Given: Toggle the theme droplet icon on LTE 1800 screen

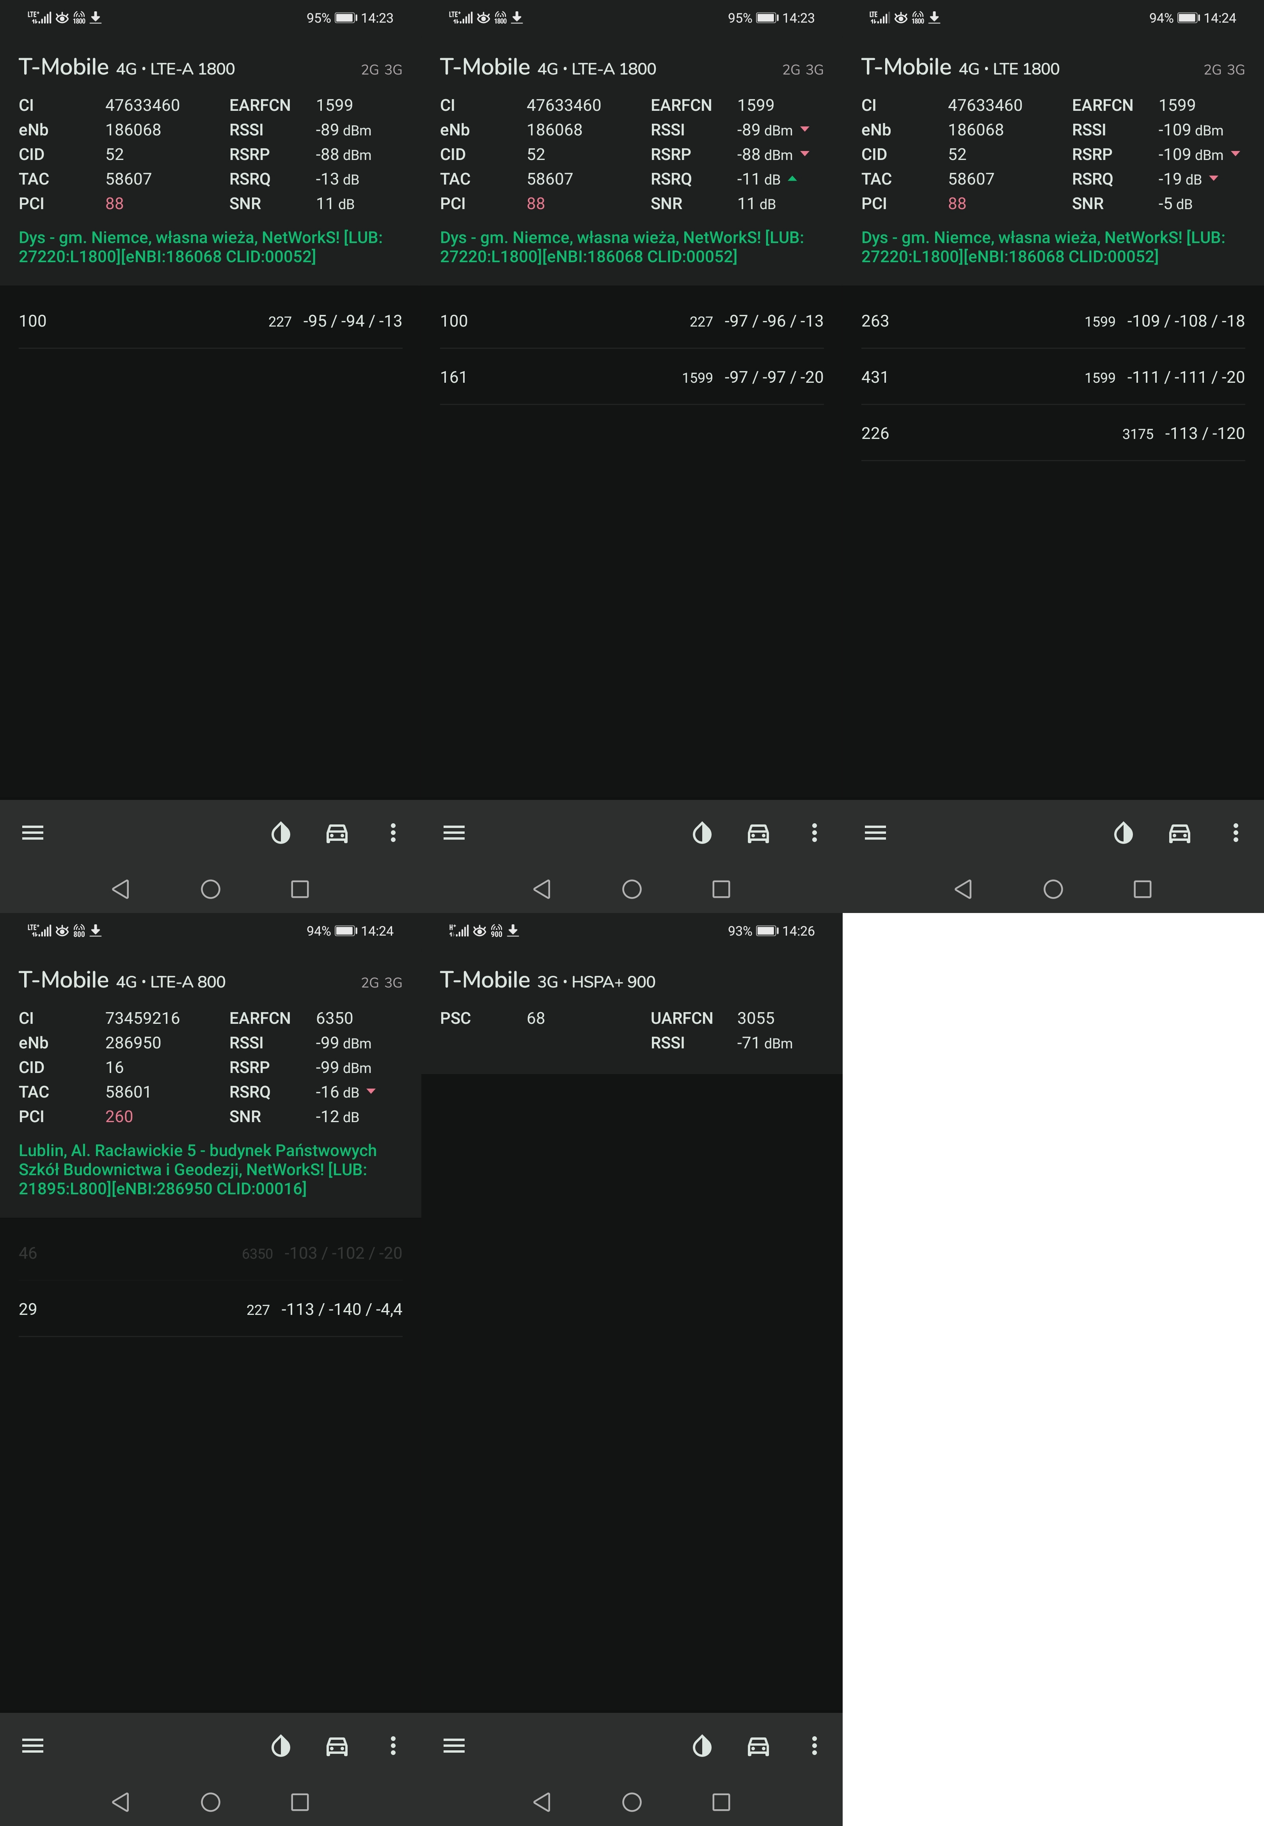Looking at the screenshot, I should (1123, 832).
